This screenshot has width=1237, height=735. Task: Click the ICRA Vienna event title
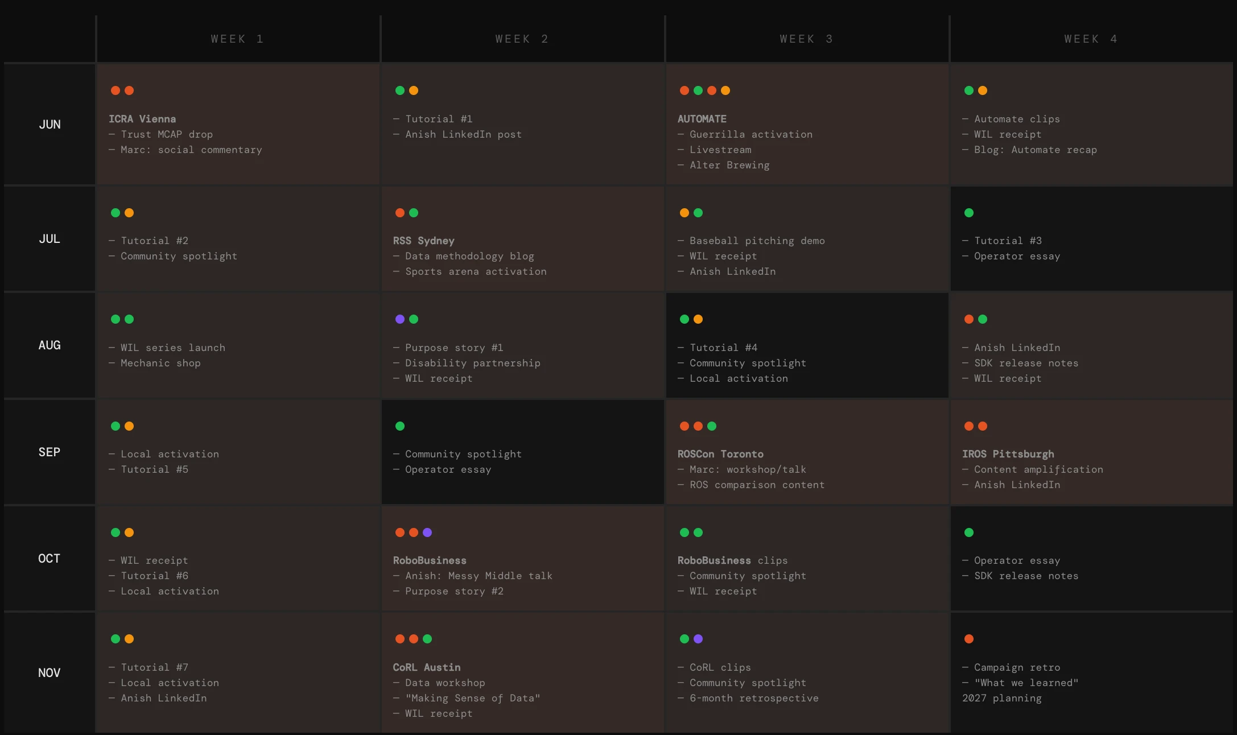point(142,119)
